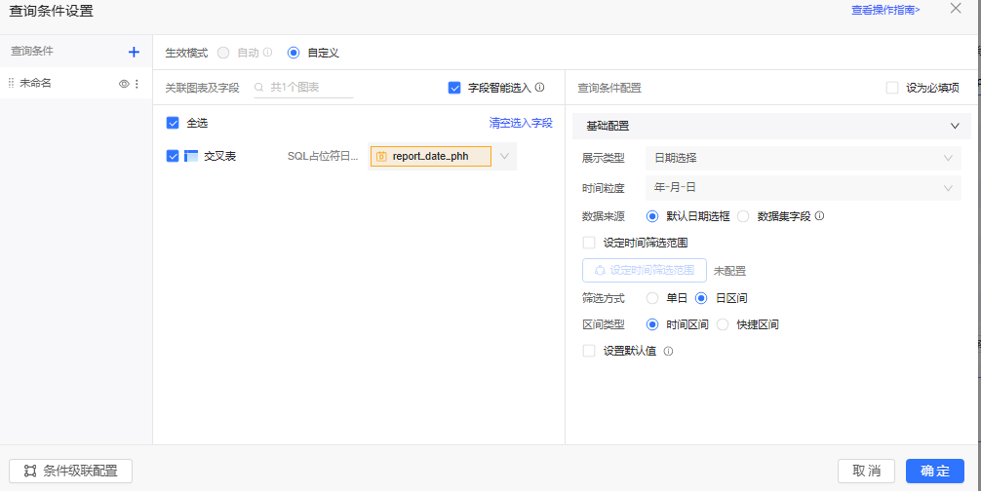Image resolution: width=981 pixels, height=491 pixels.
Task: Close the 查询条件设置 dialog
Action: click(x=955, y=9)
